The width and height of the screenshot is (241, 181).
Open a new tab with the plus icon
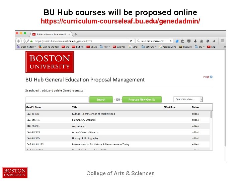(75, 34)
